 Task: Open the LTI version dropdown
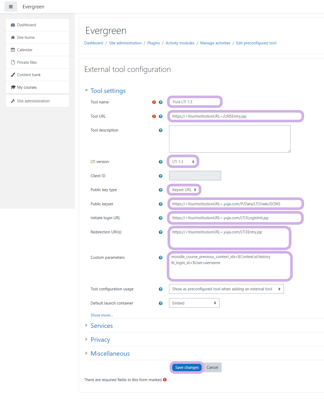click(x=183, y=162)
